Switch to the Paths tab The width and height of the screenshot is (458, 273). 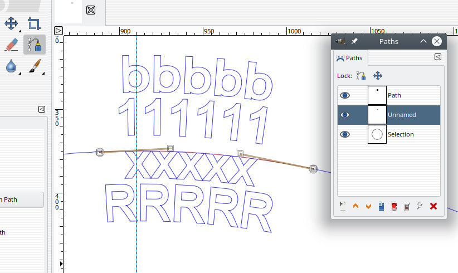pyautogui.click(x=349, y=58)
